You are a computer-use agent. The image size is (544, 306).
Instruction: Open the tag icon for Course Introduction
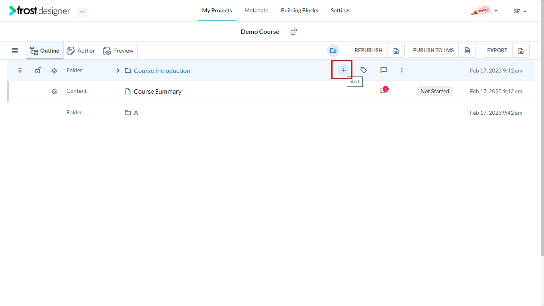tap(363, 70)
